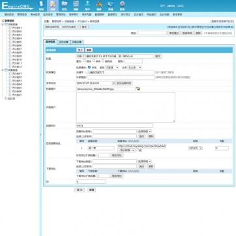The image size is (236, 236).
Task: Click the folder icon of the first channel
Action: pyautogui.click(x=6, y=24)
